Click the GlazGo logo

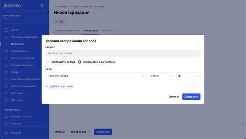click(x=12, y=6)
